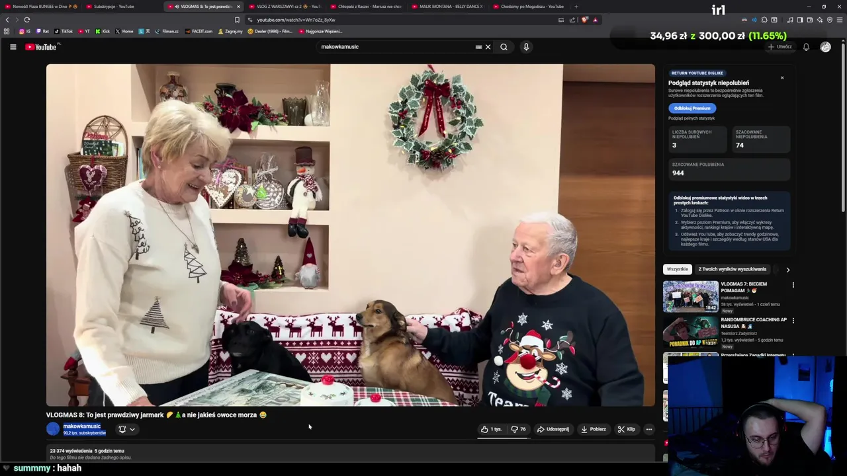The height and width of the screenshot is (476, 847).
Task: Open FACEIT.com bookmark
Action: tap(199, 31)
